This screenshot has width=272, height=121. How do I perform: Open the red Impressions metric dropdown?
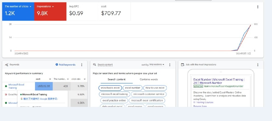[x=53, y=7]
